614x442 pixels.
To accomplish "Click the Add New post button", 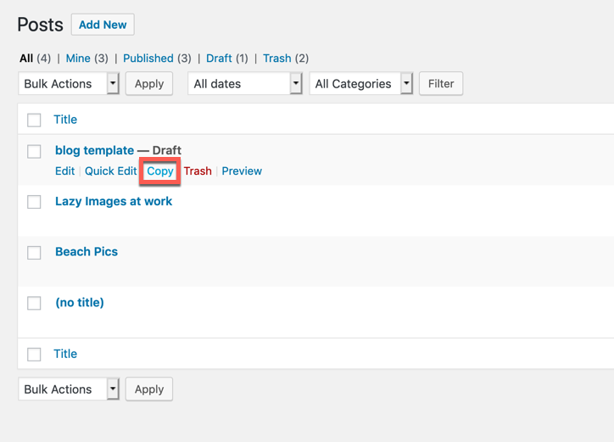I will point(103,25).
